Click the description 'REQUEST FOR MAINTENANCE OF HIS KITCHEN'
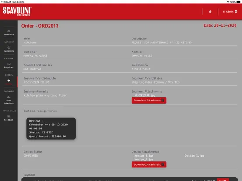The image size is (242, 181). point(162,42)
